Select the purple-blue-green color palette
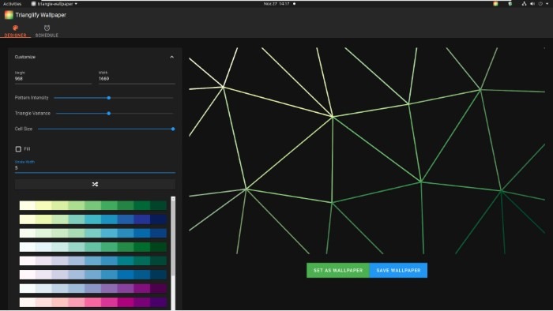Viewport: 553px width, 311px height. 92,260
